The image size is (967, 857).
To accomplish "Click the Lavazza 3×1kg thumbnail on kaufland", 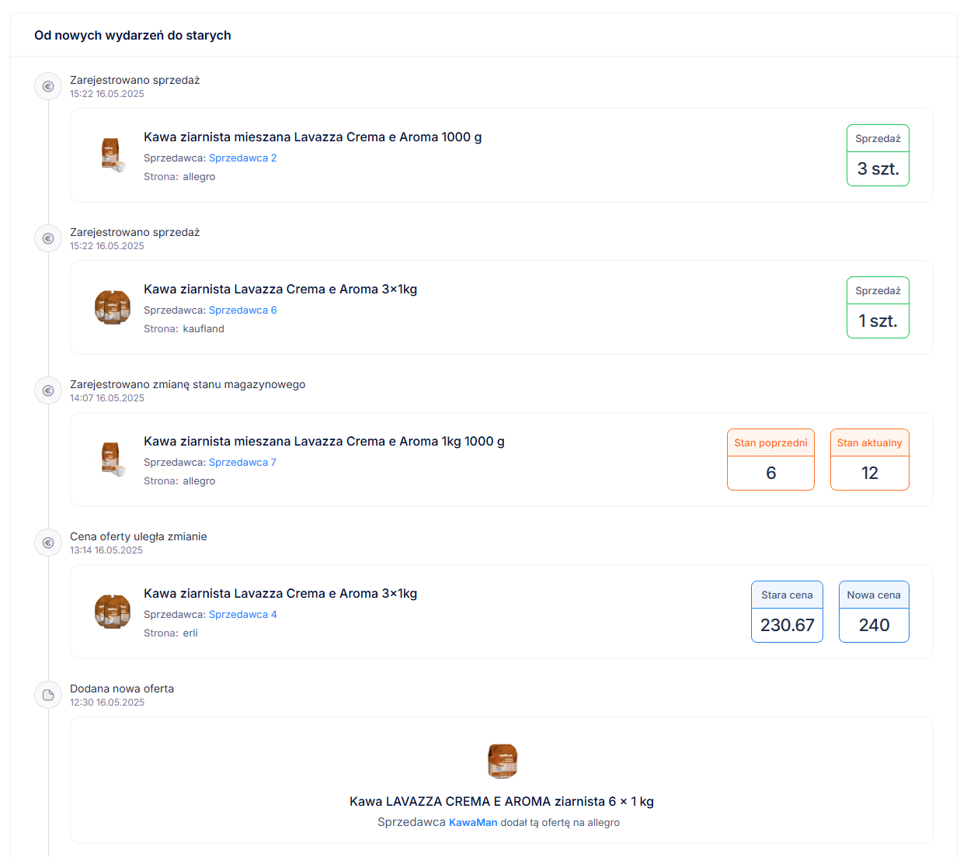I will (x=113, y=307).
